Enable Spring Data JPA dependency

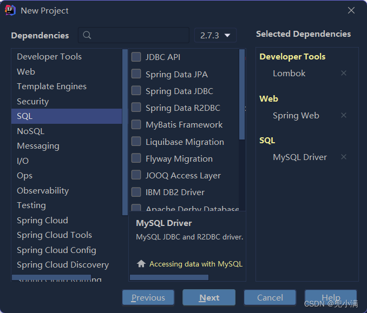click(x=136, y=74)
